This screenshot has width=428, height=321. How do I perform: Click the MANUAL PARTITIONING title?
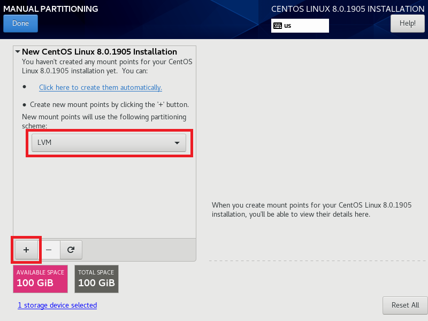pos(51,9)
